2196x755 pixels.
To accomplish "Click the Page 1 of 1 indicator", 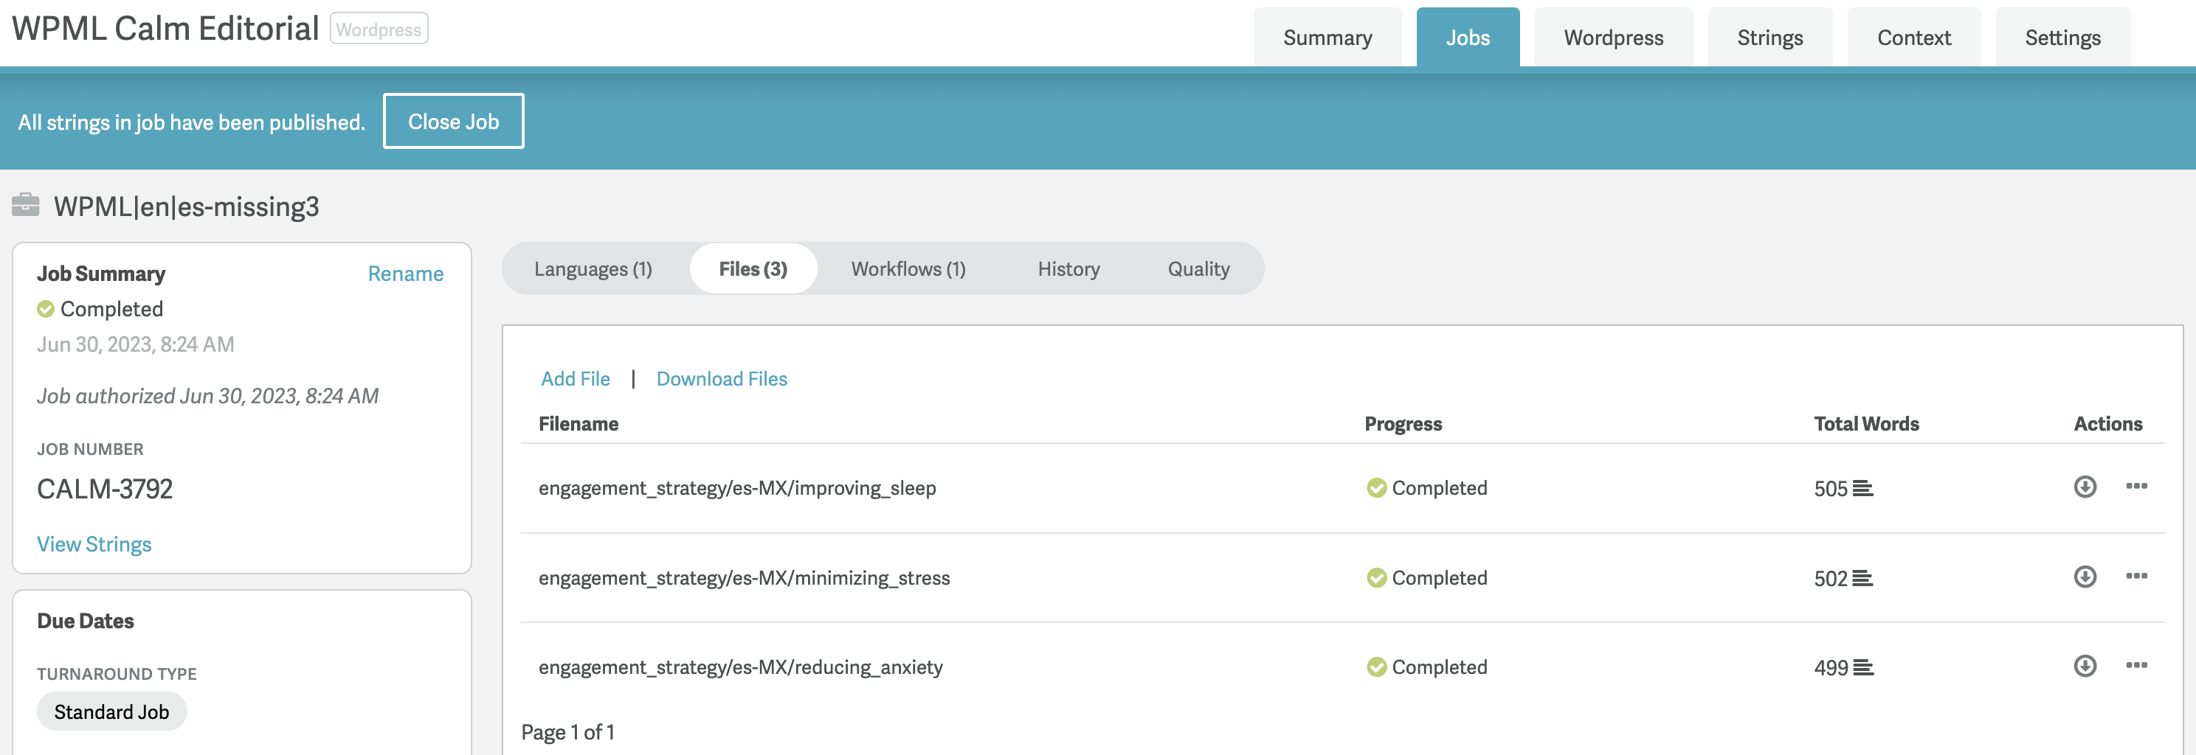I will point(567,732).
